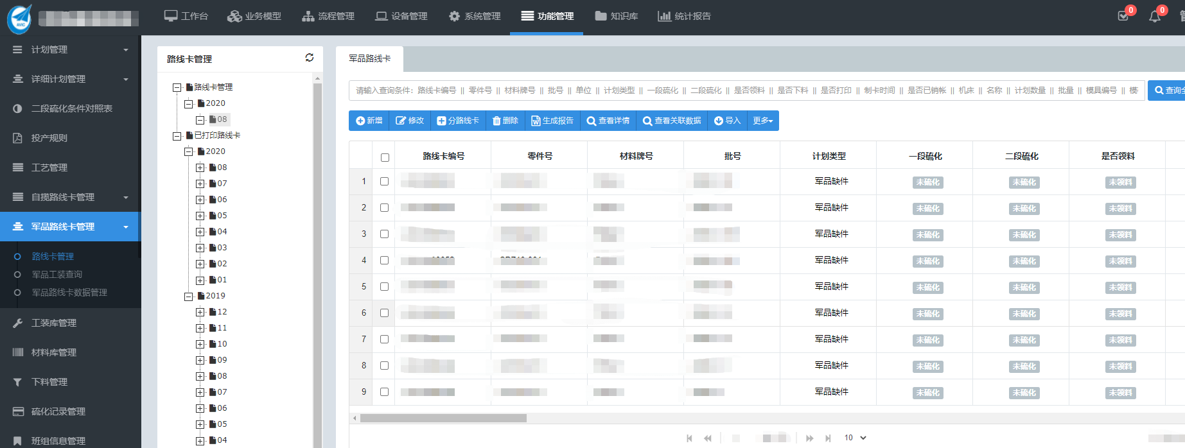
Task: Expand the 07 node under 已打印路线卡 2020
Action: (x=200, y=184)
